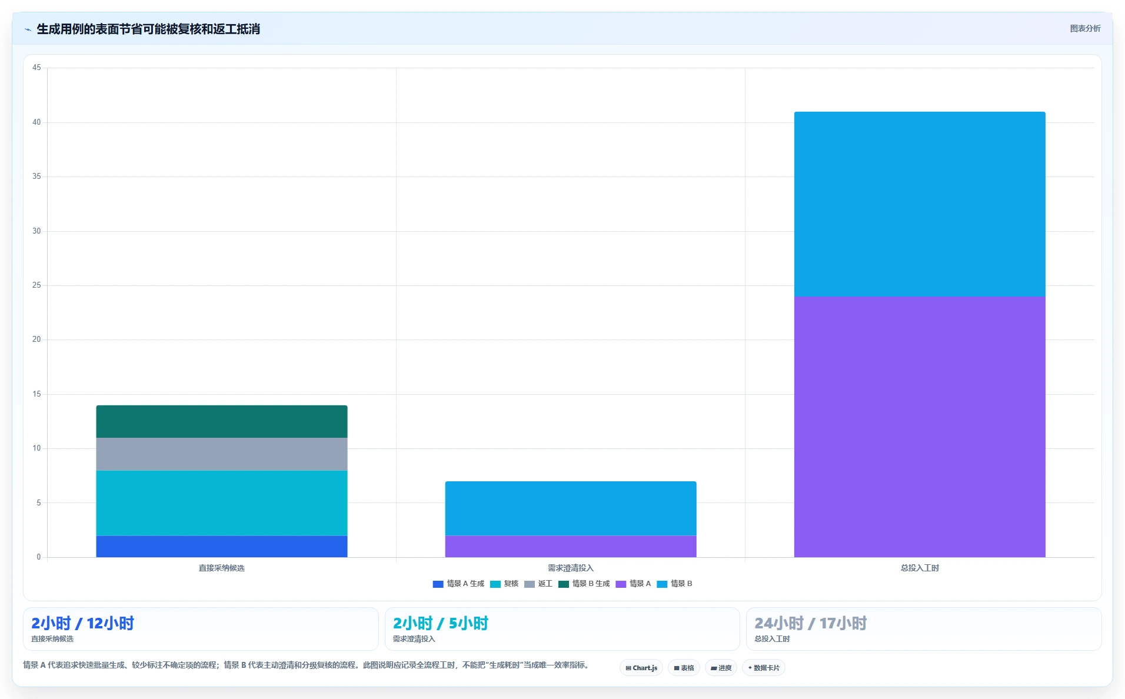Image resolution: width=1125 pixels, height=699 pixels.
Task: Click the y-axis tick value 40
Action: pyautogui.click(x=36, y=122)
